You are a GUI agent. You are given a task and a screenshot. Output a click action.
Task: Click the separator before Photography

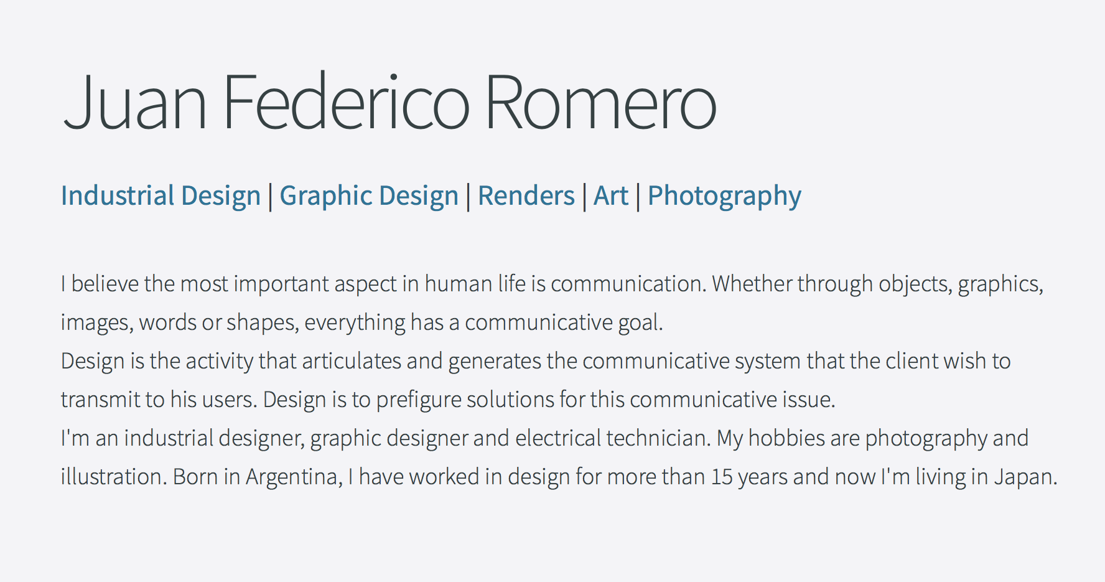[638, 195]
